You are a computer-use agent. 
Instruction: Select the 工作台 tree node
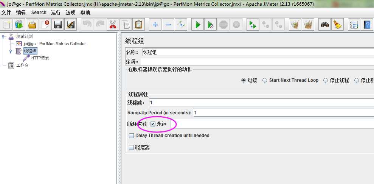pos(22,65)
